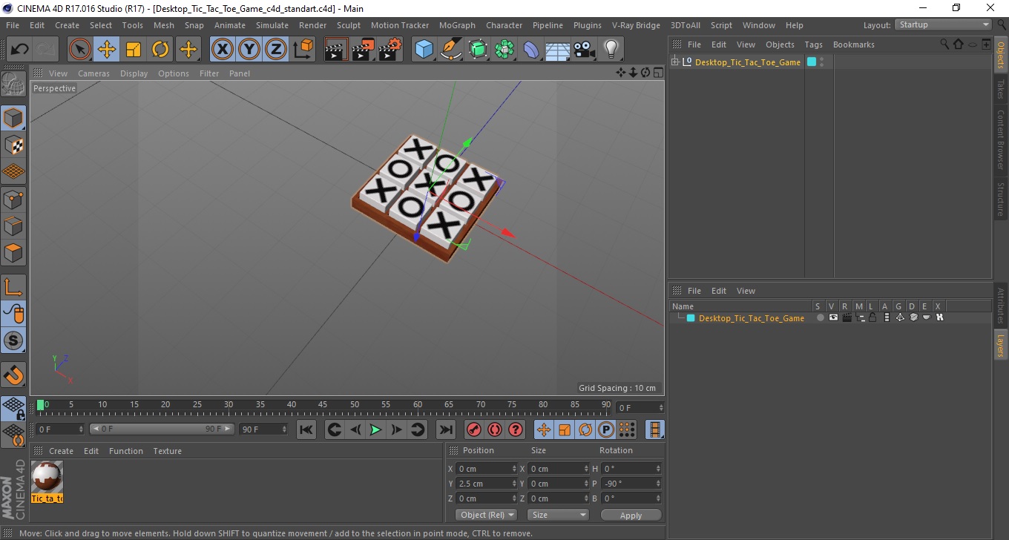Image resolution: width=1009 pixels, height=540 pixels.
Task: Open the Layout dropdown showing Startup
Action: point(943,24)
